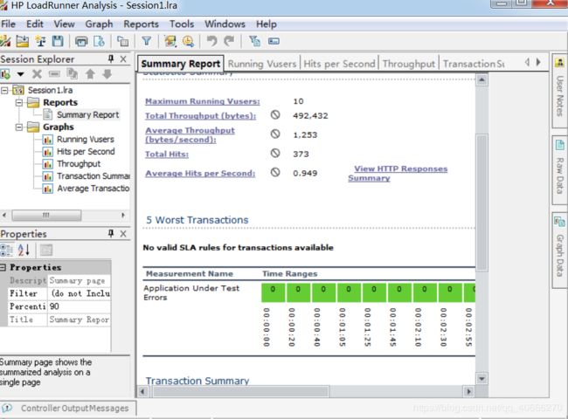The image size is (568, 419).
Task: Click the alphabetical sort icon in Properties
Action: point(24,250)
